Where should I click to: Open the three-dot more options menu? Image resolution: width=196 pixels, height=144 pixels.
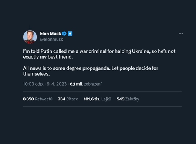[181, 34]
